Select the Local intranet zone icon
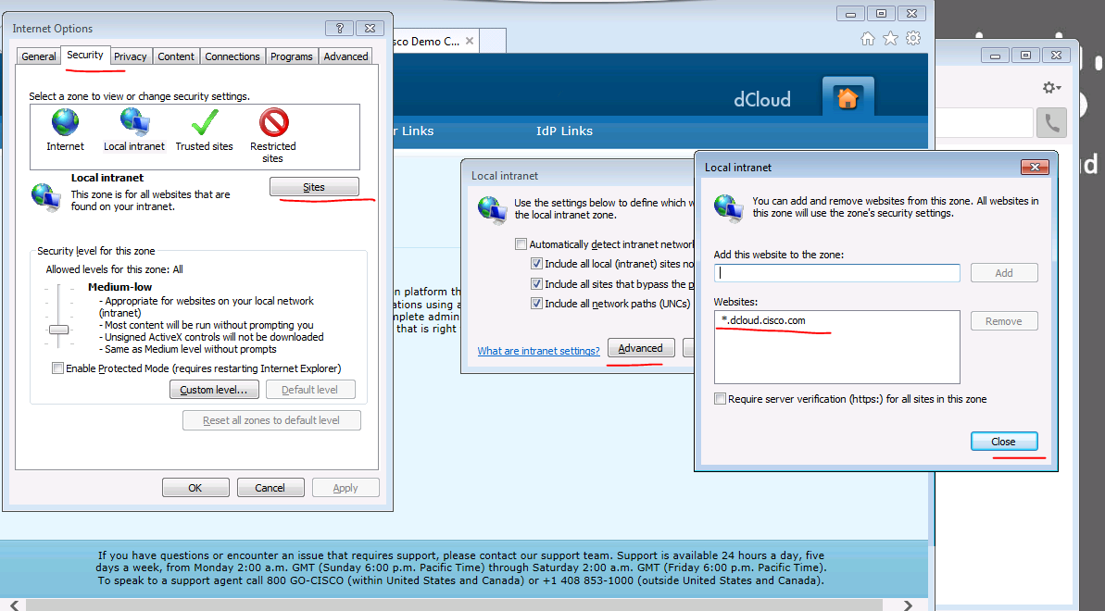1105x611 pixels. [134, 122]
